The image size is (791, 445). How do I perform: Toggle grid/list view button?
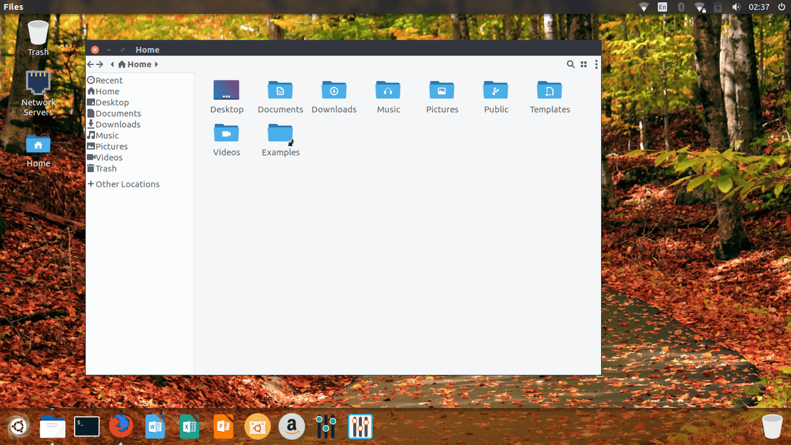click(x=583, y=65)
